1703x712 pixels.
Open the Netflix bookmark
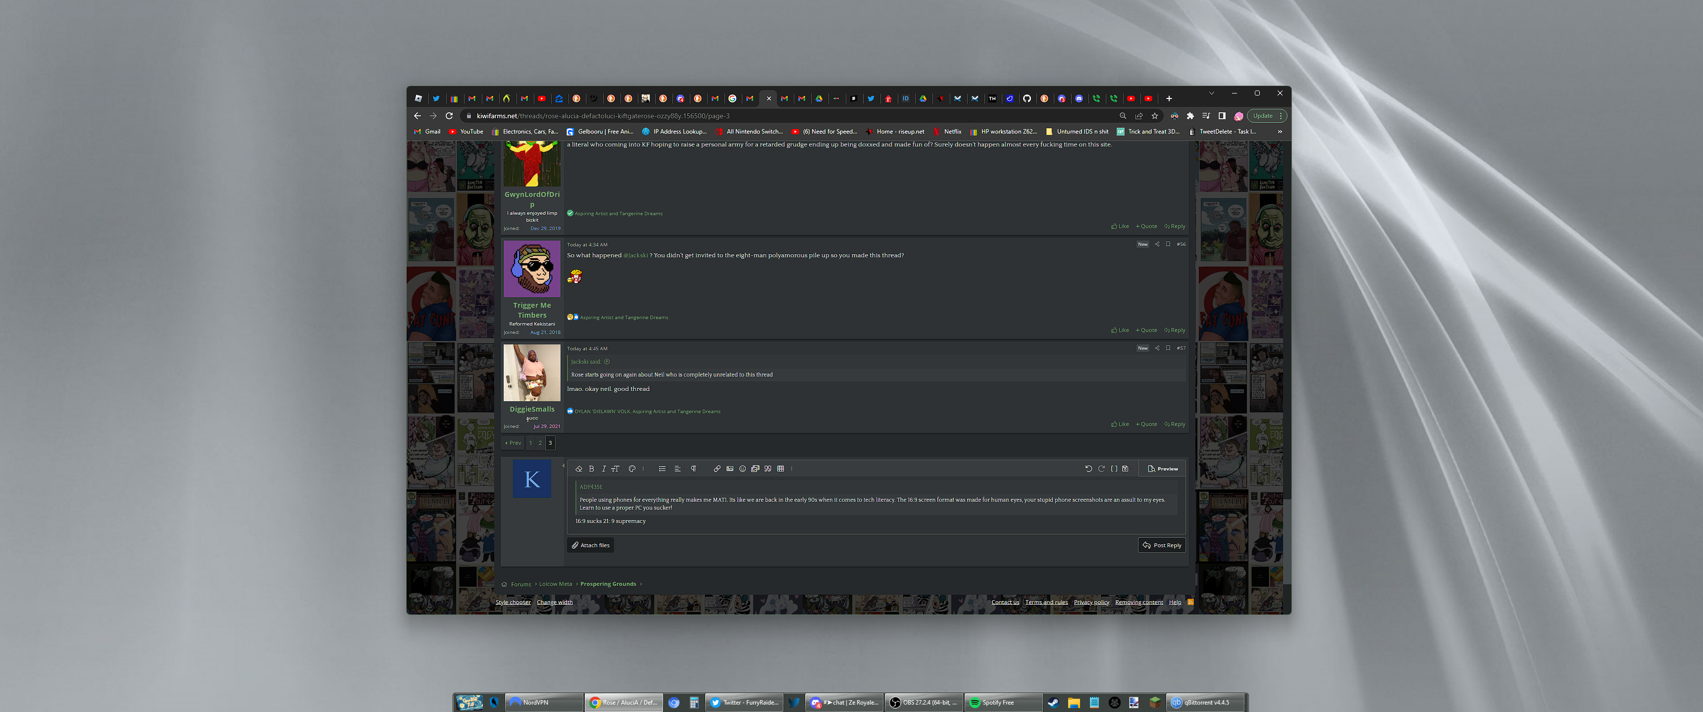(947, 132)
